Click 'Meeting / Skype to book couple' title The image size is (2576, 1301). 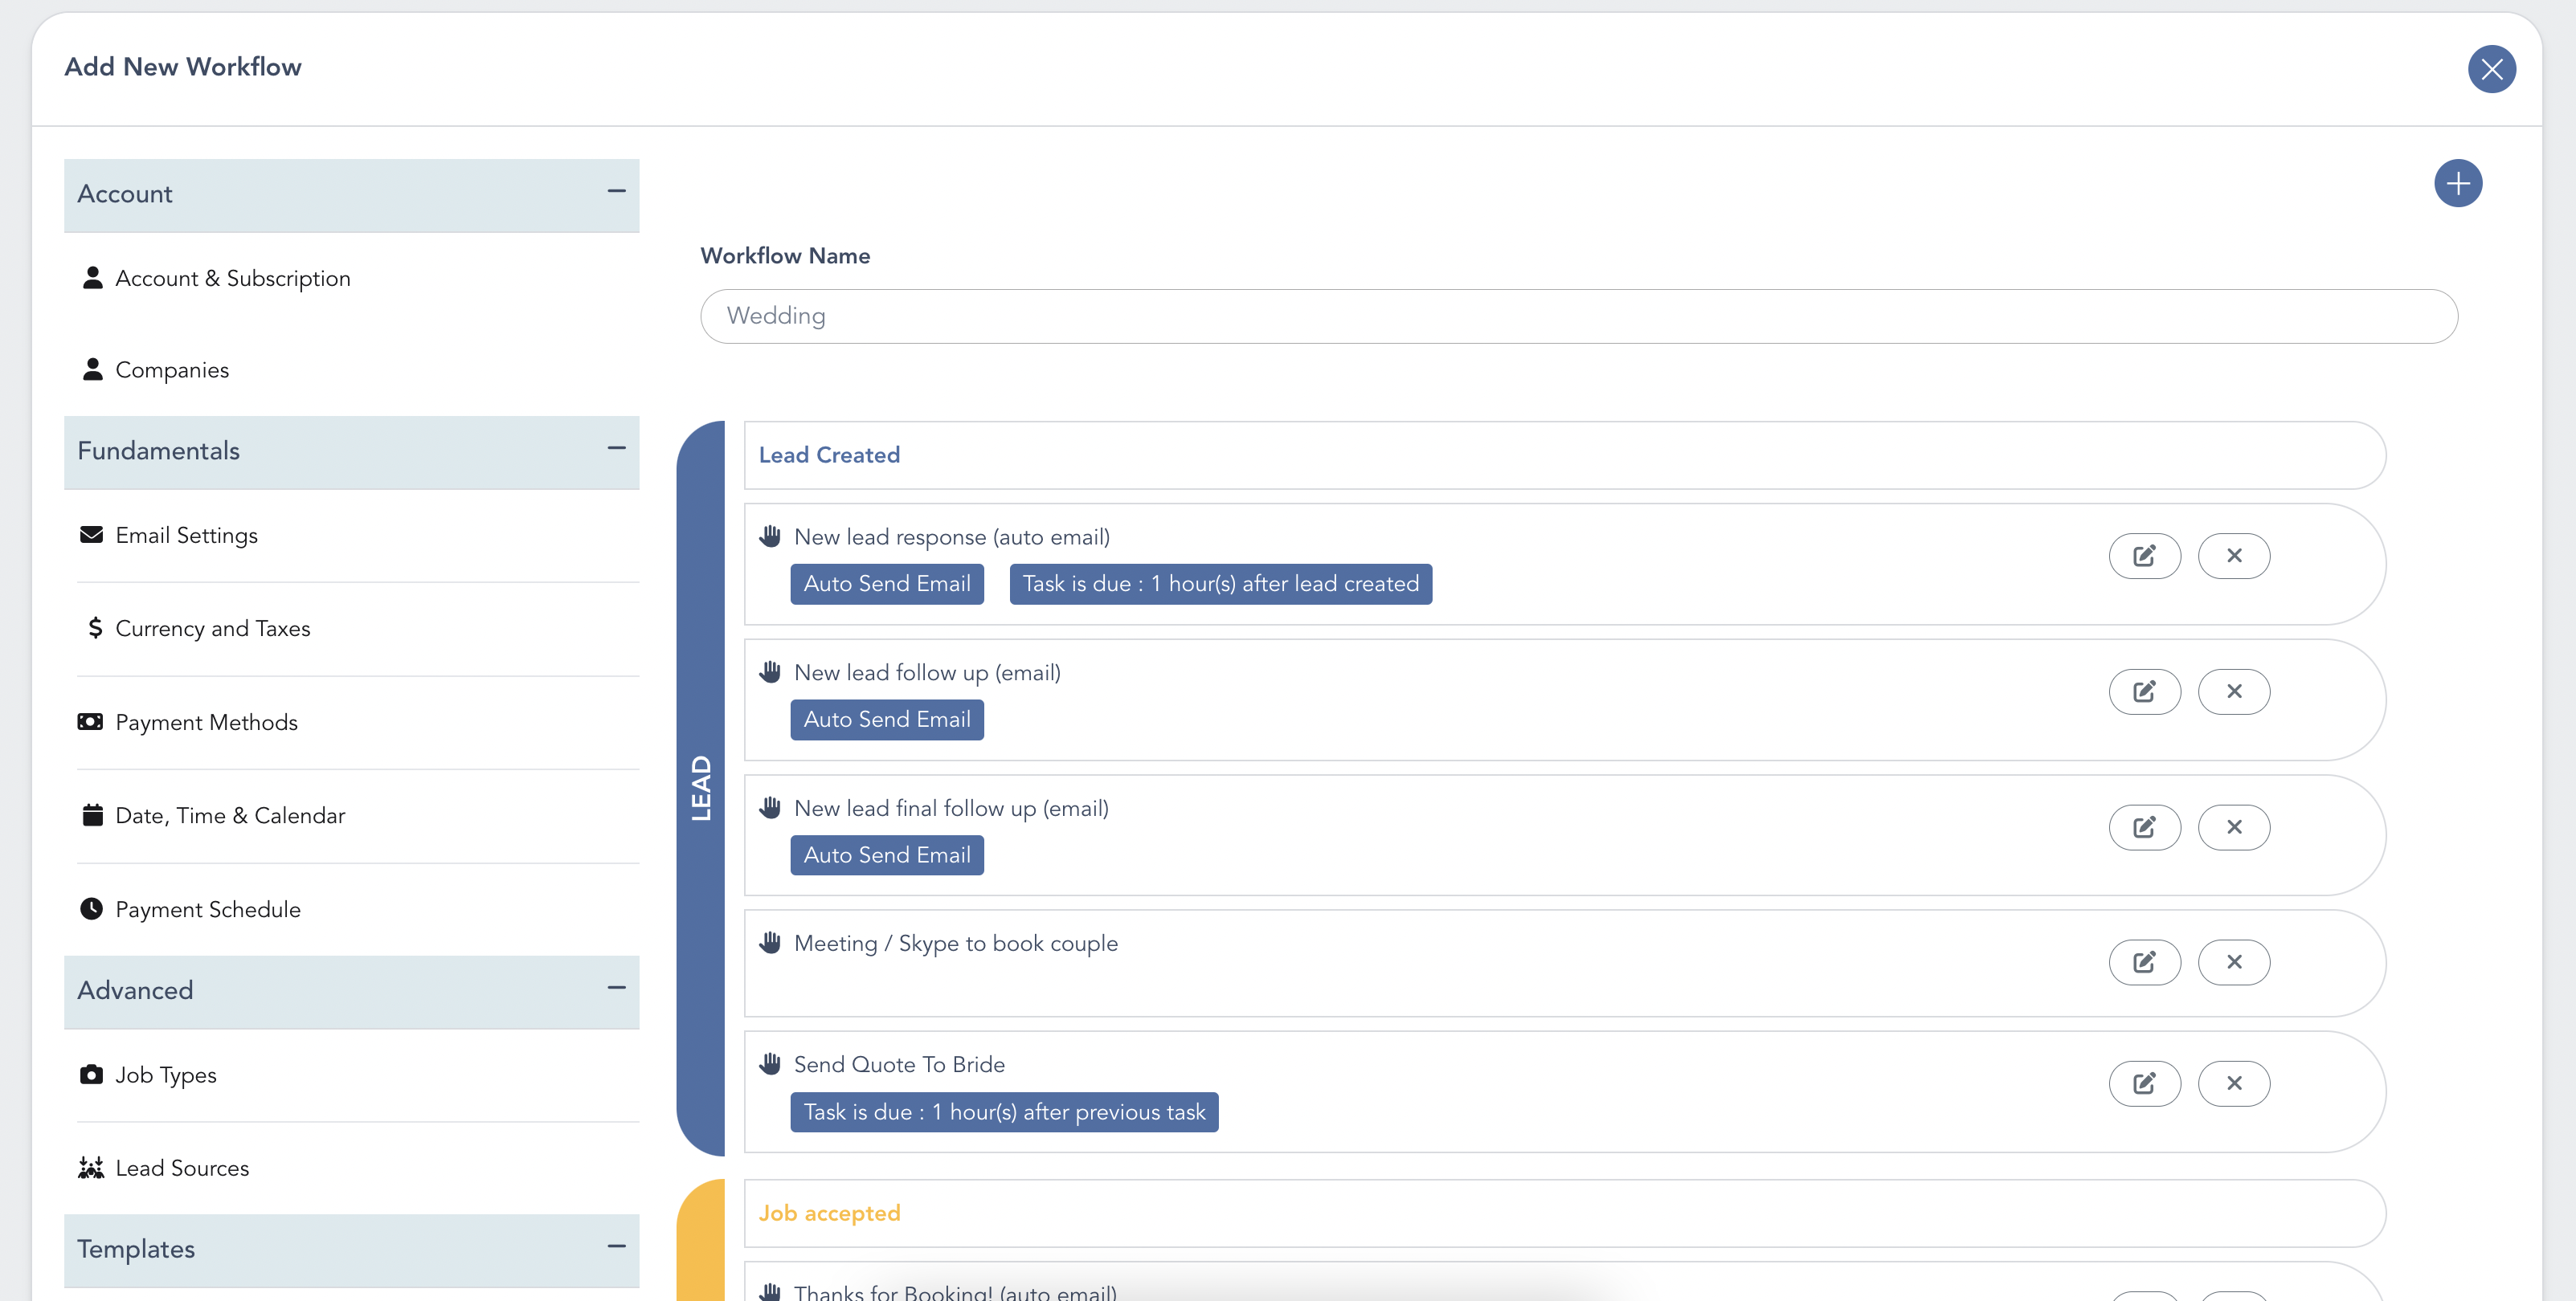point(955,944)
